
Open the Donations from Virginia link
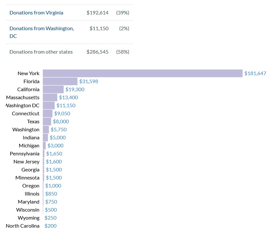[36, 13]
